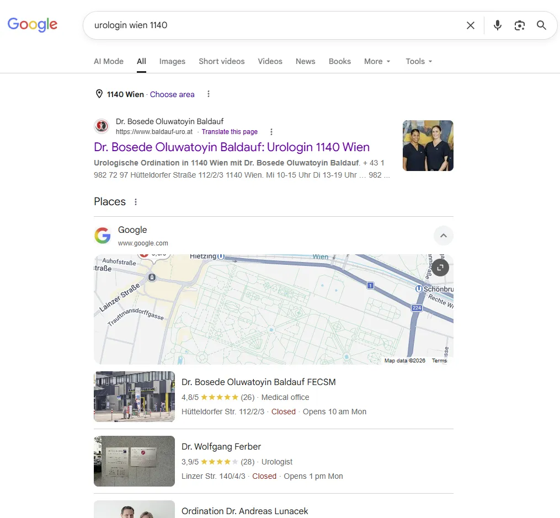The height and width of the screenshot is (518, 560).
Task: Open the News tab
Action: coord(305,61)
